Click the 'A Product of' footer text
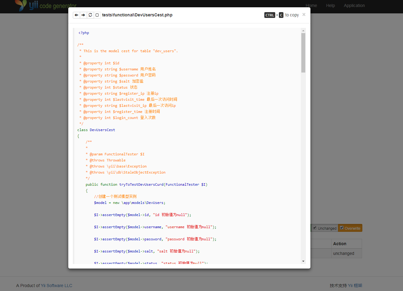403x291 pixels. click(28, 286)
